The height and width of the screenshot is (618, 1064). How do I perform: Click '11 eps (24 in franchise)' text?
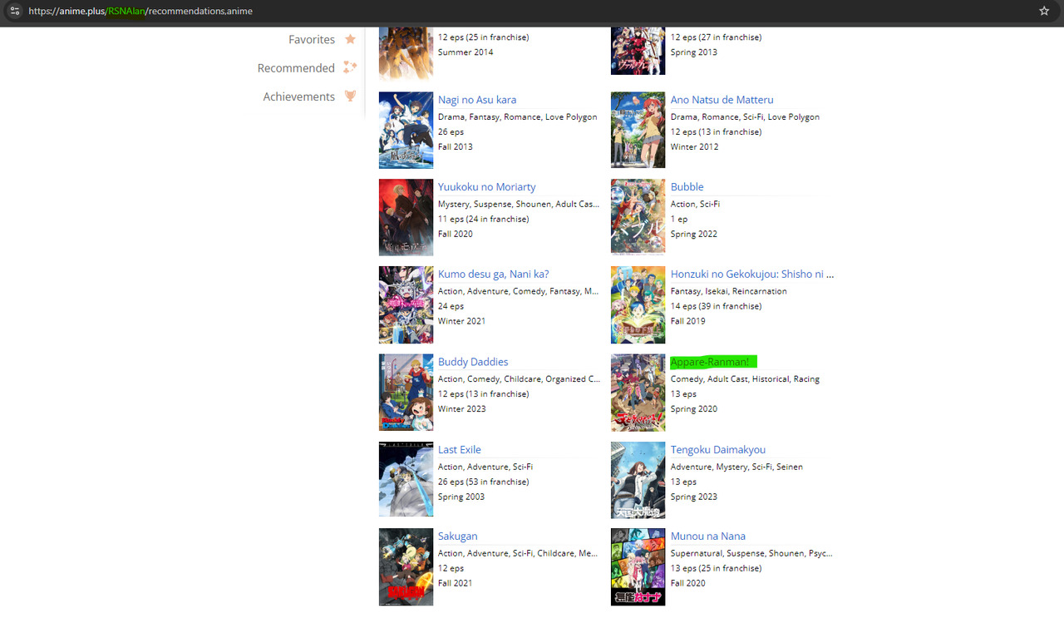(483, 220)
